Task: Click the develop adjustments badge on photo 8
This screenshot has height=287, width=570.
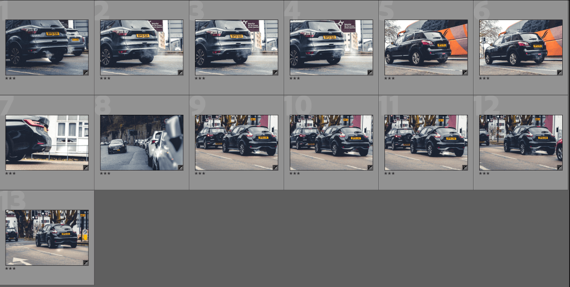Action: click(181, 167)
